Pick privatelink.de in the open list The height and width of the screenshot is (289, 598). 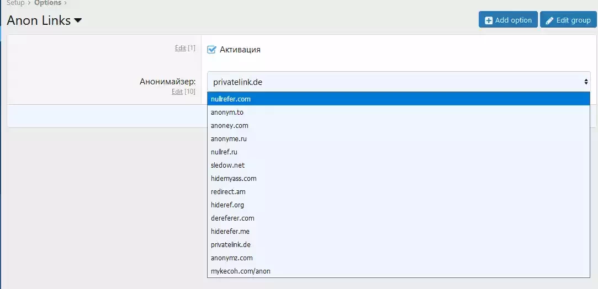point(399,245)
